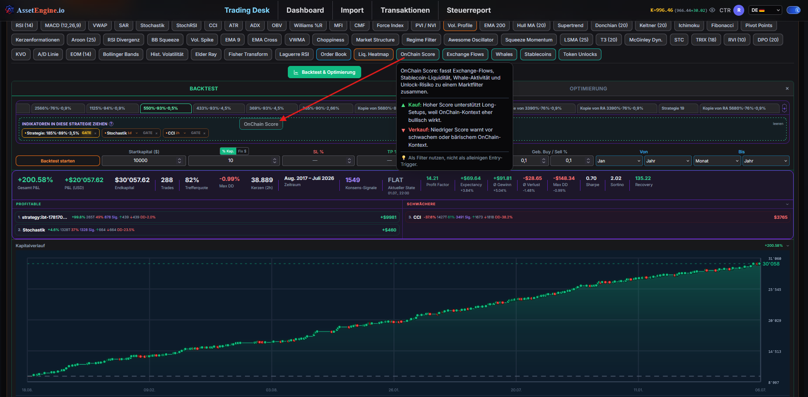Open the DE language dropdown
808x397 pixels.
click(x=765, y=10)
